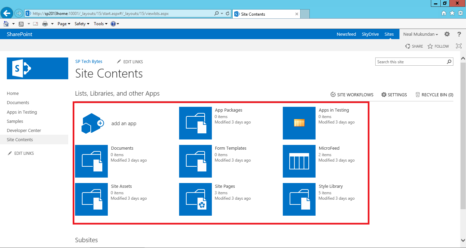Click the SharePoint text in suite bar
Image resolution: width=466 pixels, height=248 pixels.
coord(19,34)
